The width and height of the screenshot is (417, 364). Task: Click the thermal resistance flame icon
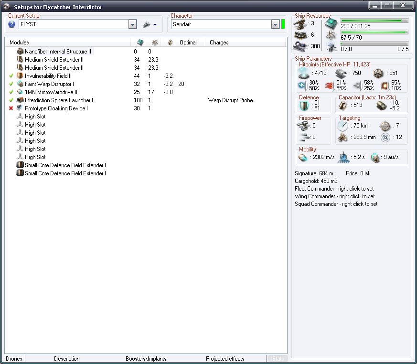point(329,86)
